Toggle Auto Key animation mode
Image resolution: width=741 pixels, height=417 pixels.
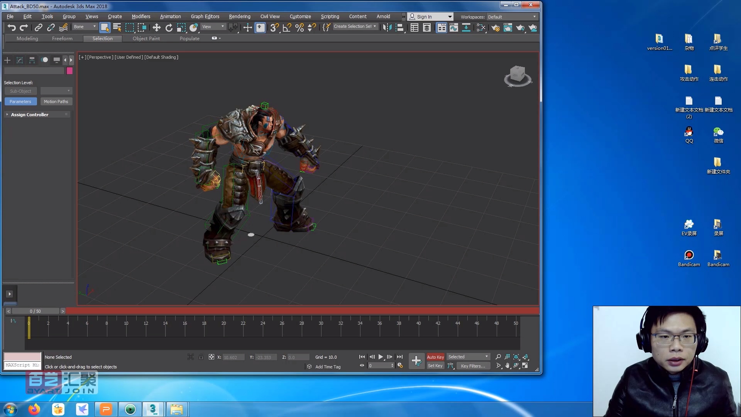[435, 357]
